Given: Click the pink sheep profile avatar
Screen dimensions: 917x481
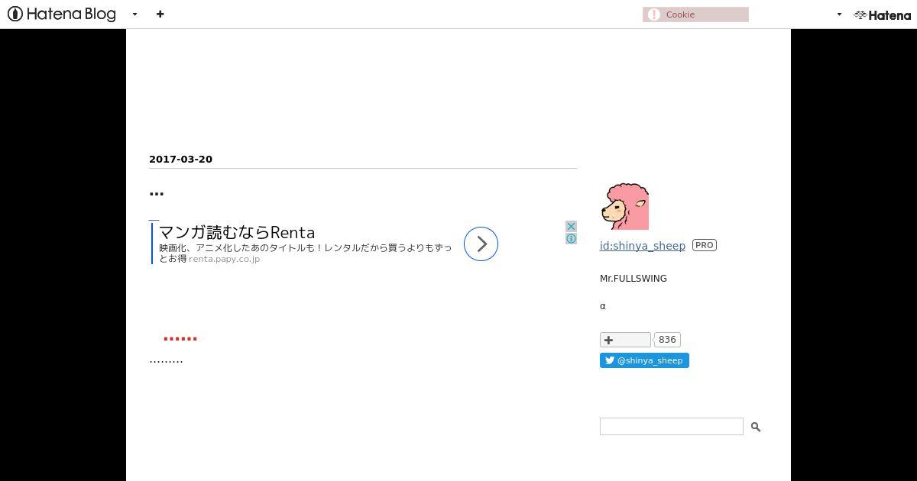Looking at the screenshot, I should (624, 206).
